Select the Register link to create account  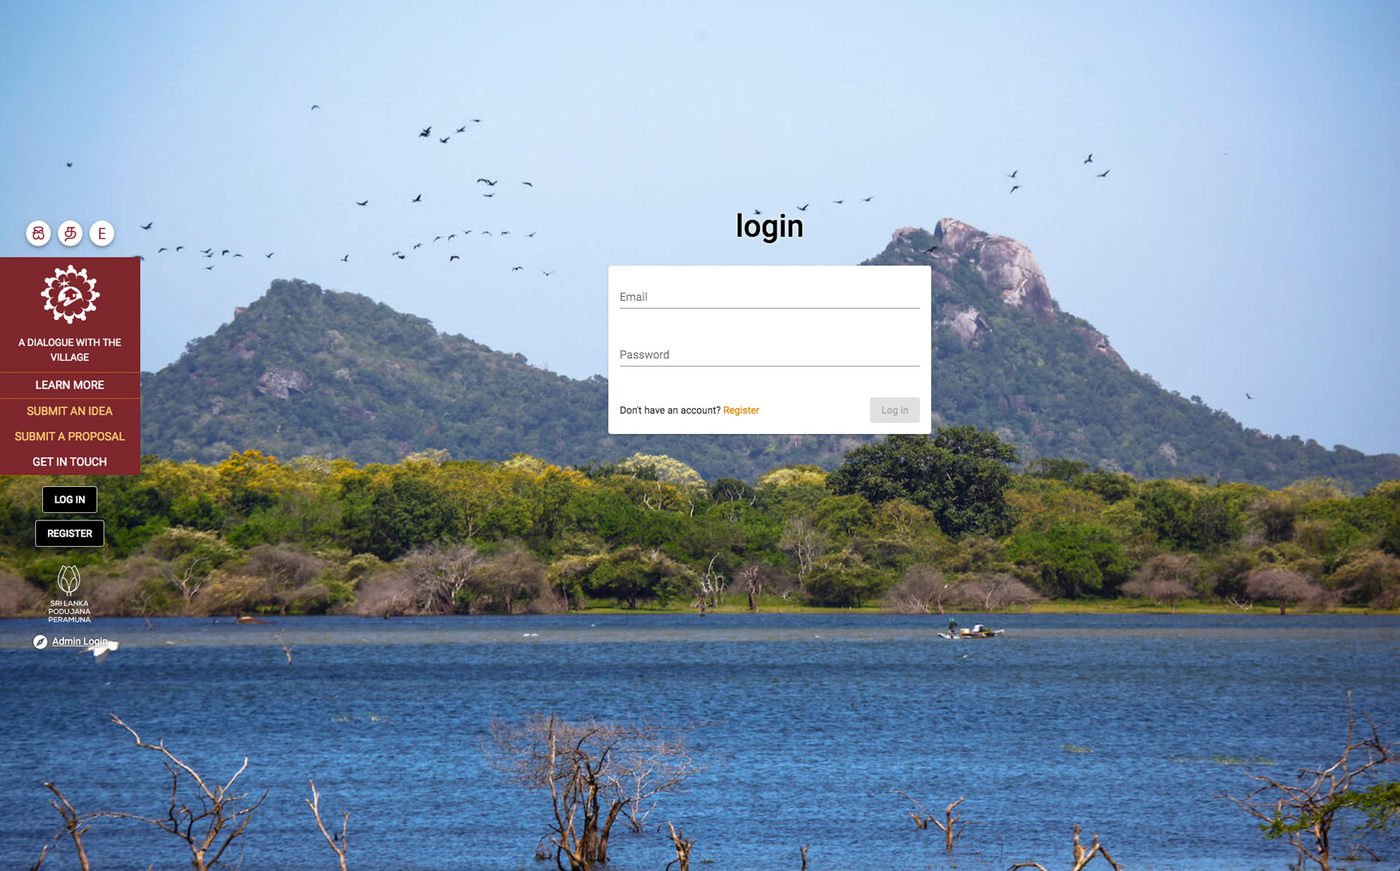tap(741, 410)
